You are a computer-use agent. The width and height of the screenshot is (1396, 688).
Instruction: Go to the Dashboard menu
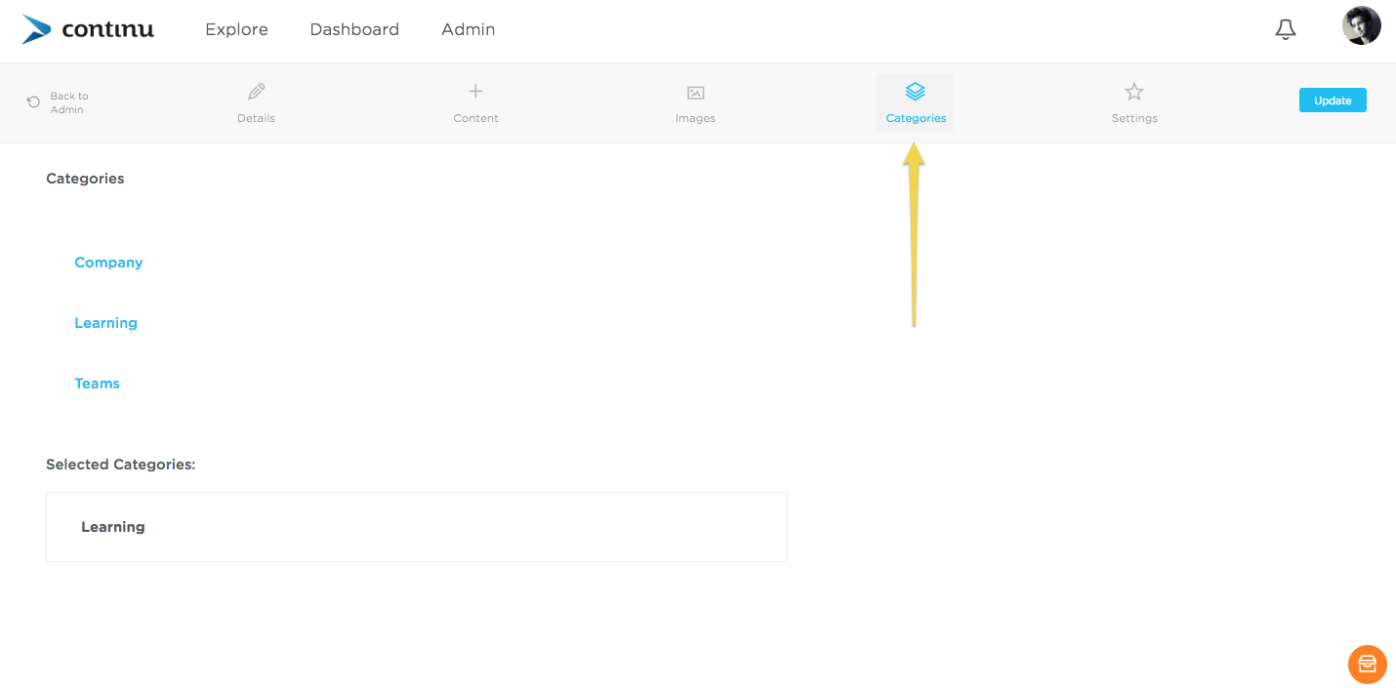point(354,29)
